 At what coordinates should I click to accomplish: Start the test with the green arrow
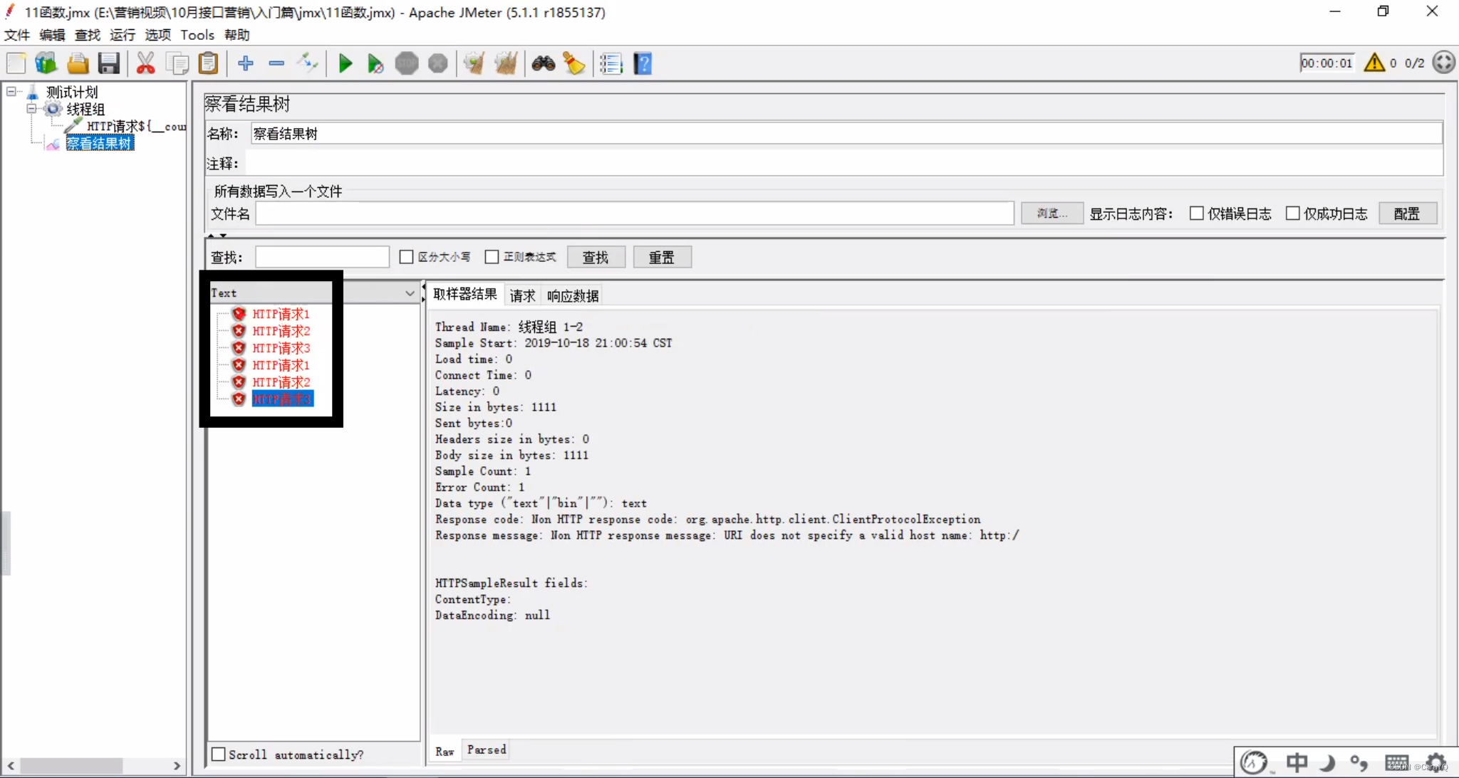click(x=346, y=63)
